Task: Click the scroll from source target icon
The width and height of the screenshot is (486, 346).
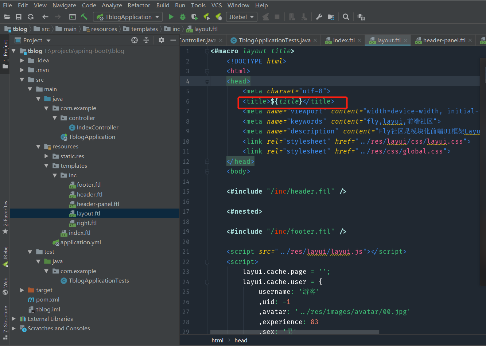Action: [x=135, y=40]
